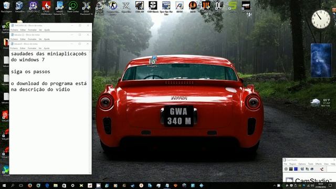Open the Settings gear on the taskbar

pyautogui.click(x=72, y=185)
